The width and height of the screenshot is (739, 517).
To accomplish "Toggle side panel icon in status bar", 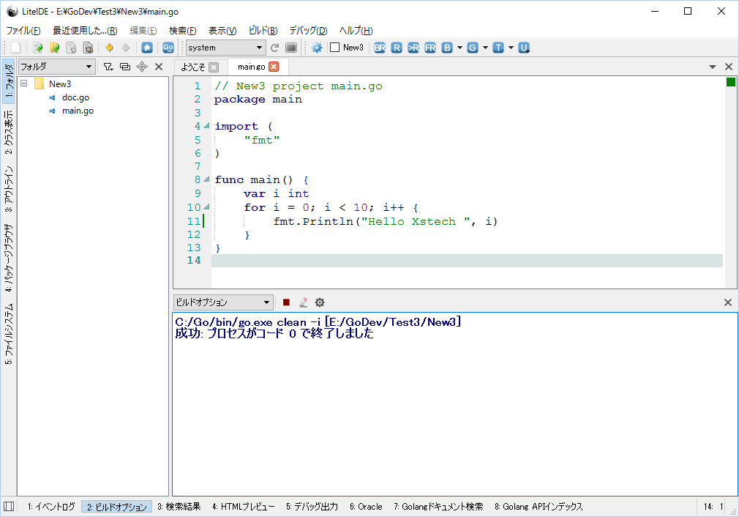I will pyautogui.click(x=9, y=507).
